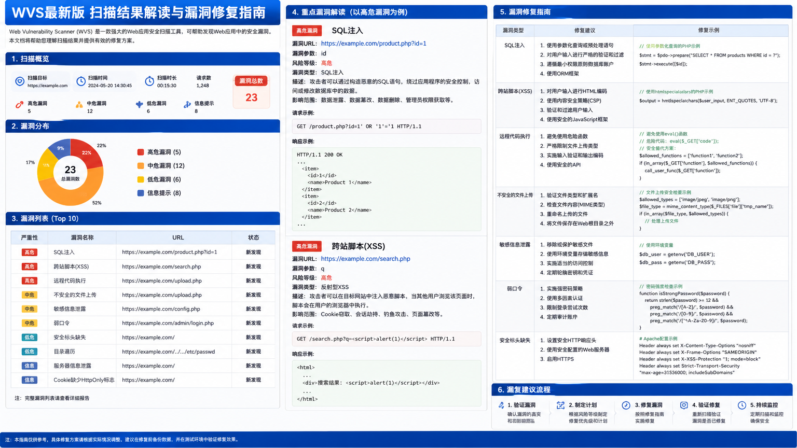Click the GET /search.php request example box
797x448 pixels.
(x=386, y=339)
